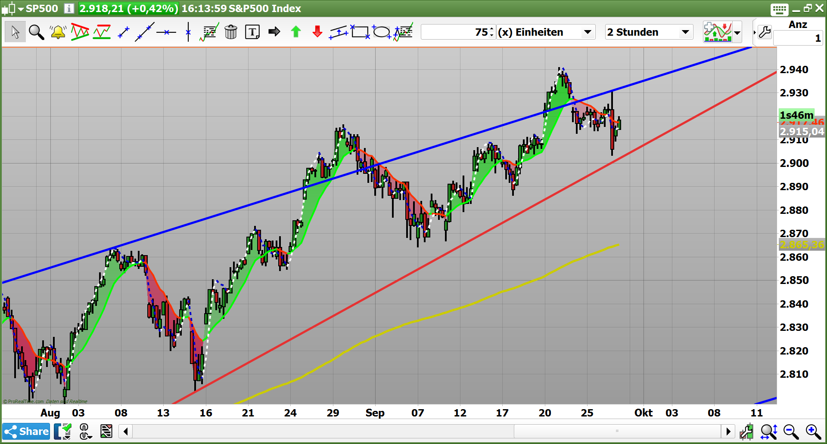This screenshot has width=827, height=444.
Task: Click the Anz label above the field
Action: pyautogui.click(x=798, y=25)
